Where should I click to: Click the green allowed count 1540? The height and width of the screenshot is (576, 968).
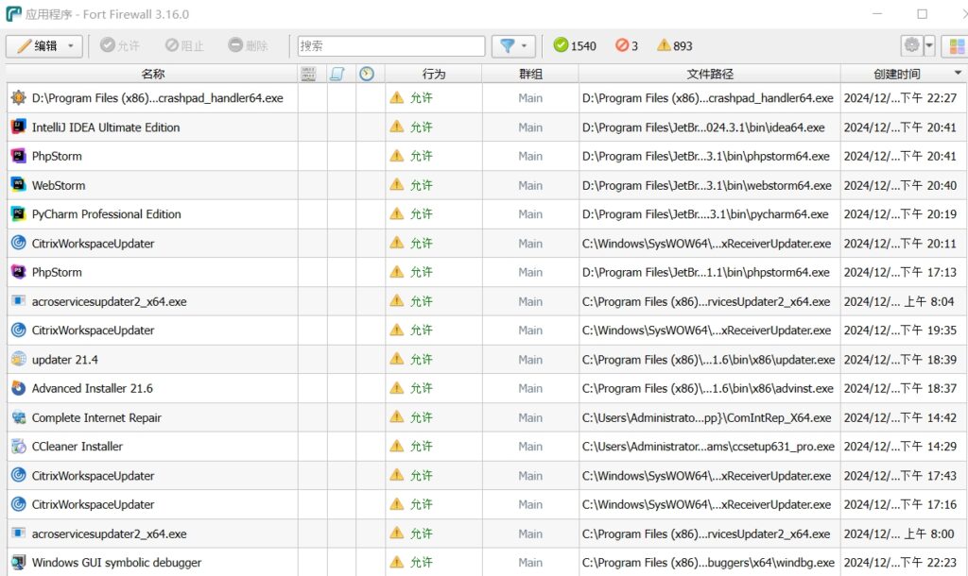[575, 45]
